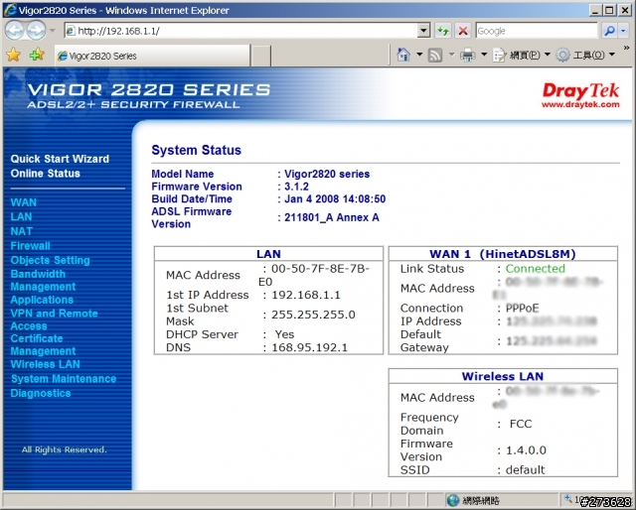Click the Print icon
This screenshot has height=510, width=636.
(x=467, y=56)
